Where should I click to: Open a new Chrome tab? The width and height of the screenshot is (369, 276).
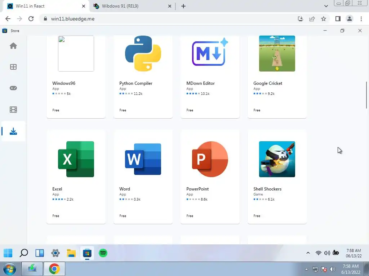coord(183,6)
